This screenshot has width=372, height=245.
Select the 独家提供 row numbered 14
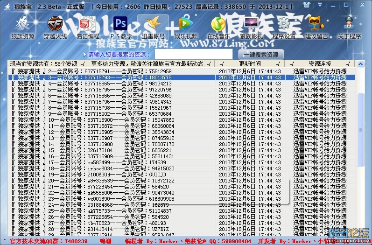pyautogui.click(x=182, y=144)
